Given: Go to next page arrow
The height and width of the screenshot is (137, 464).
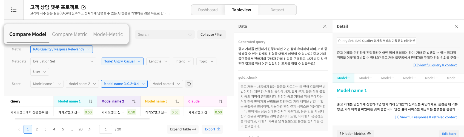Looking at the screenshot, I should pos(89,129).
